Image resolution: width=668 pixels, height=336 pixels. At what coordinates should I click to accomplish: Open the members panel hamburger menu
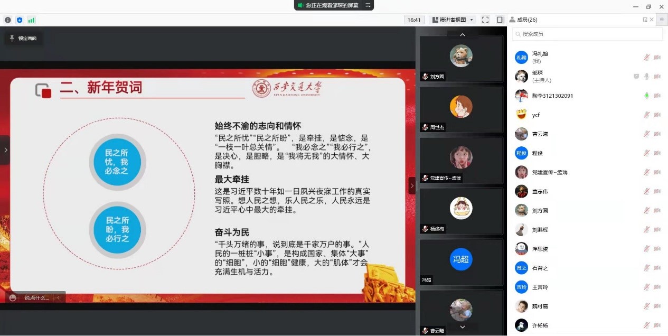(x=661, y=19)
